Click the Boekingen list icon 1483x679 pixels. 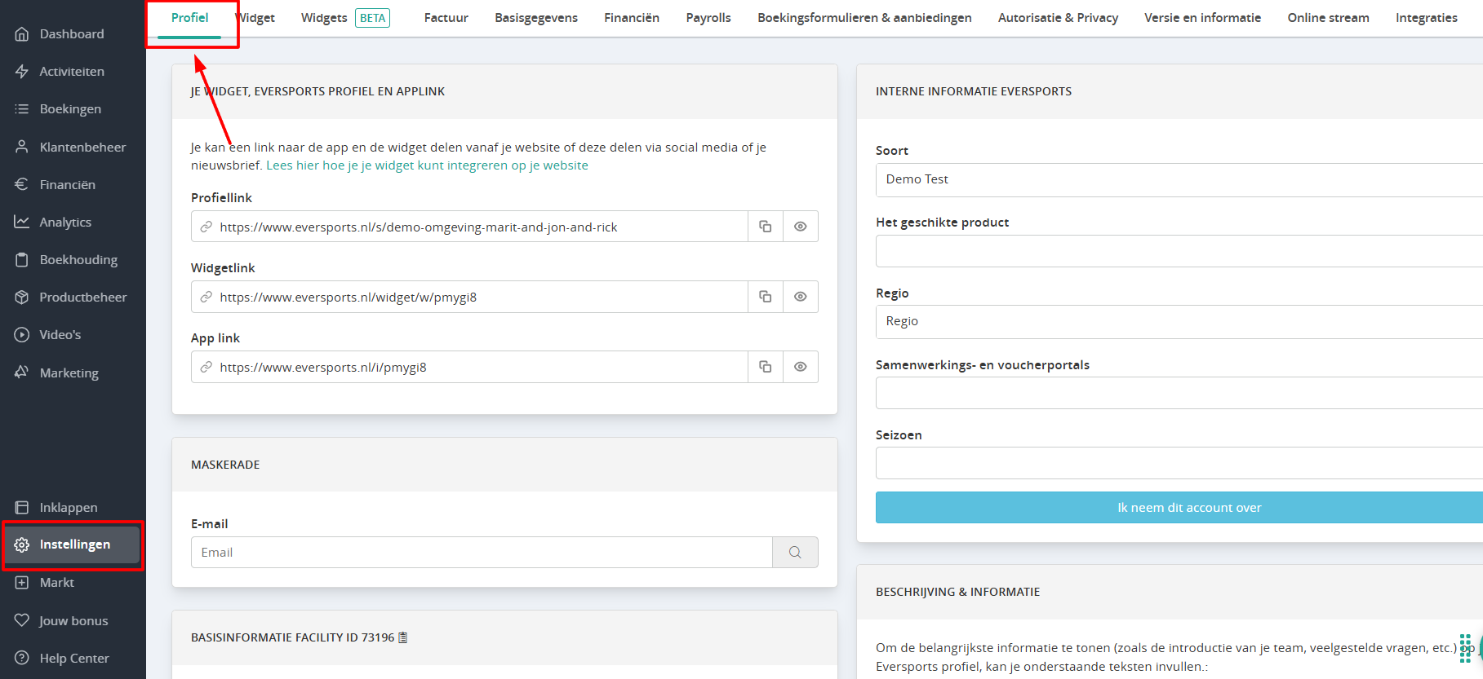tap(22, 109)
